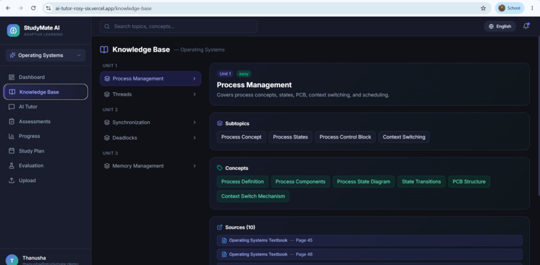Select the Process Concept subtopic chip
Image resolution: width=540 pixels, height=265 pixels.
(241, 137)
